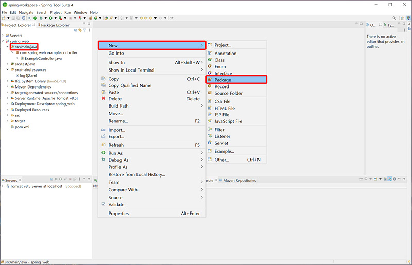The width and height of the screenshot is (412, 265).
Task: Open the Window menu
Action: (80, 12)
